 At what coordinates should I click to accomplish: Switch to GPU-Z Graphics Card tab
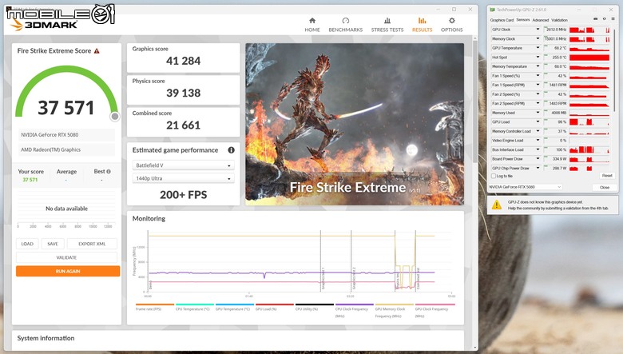(x=502, y=20)
